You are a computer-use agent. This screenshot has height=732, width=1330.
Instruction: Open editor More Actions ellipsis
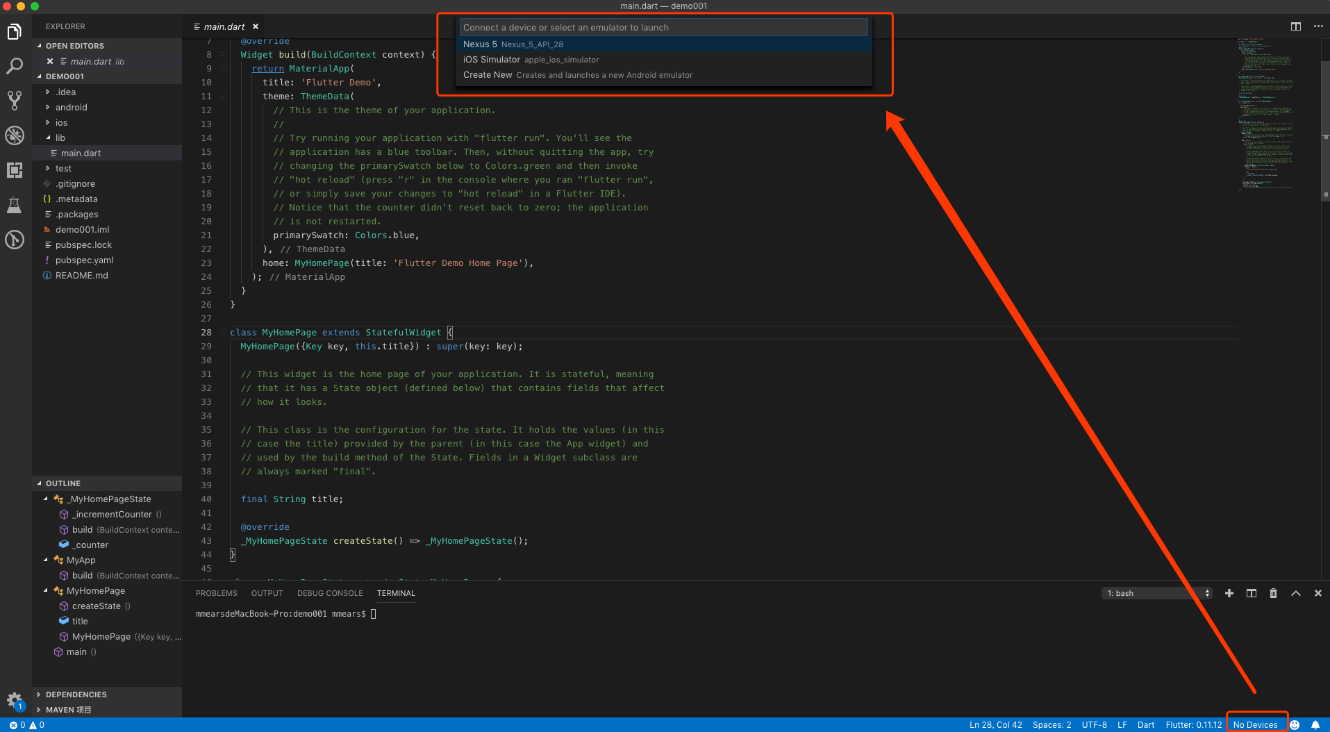click(1318, 26)
